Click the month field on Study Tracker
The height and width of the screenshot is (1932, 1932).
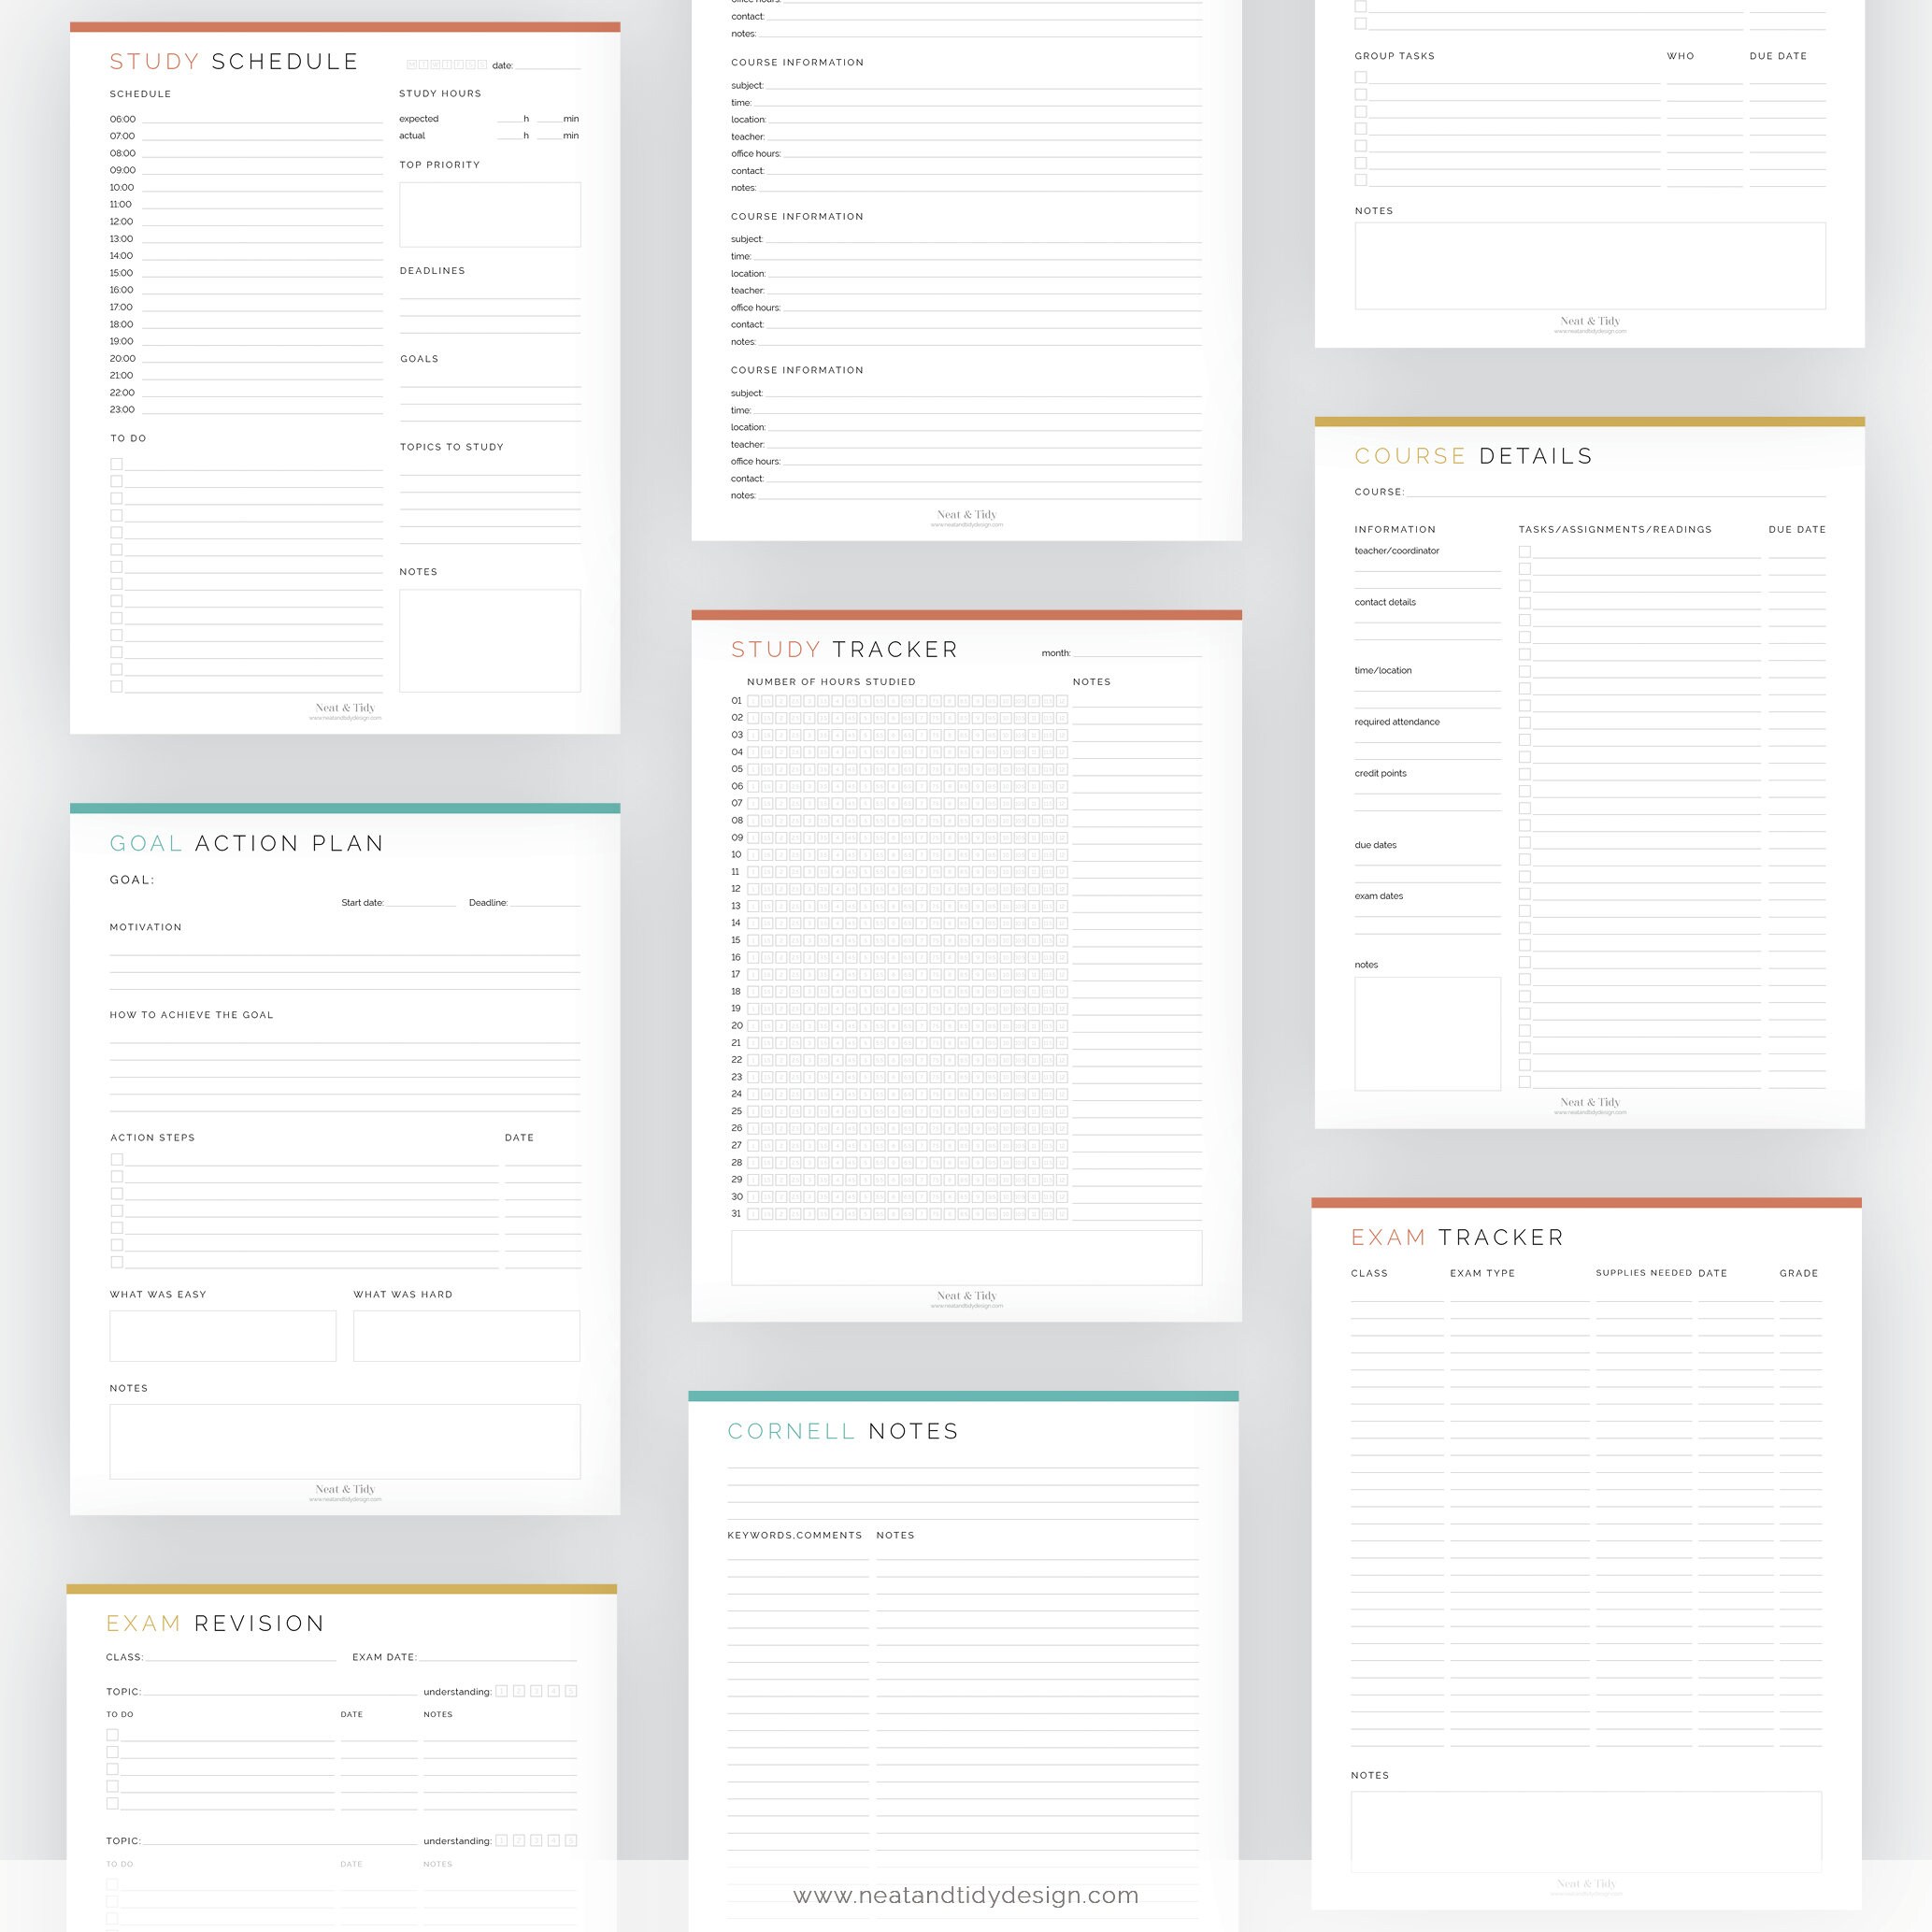(x=1137, y=652)
